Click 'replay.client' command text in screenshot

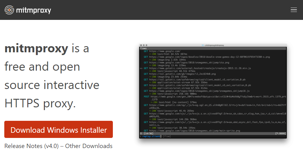pos(151,136)
